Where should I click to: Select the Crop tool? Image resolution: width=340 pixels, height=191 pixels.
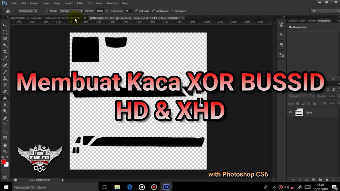pos(5,52)
